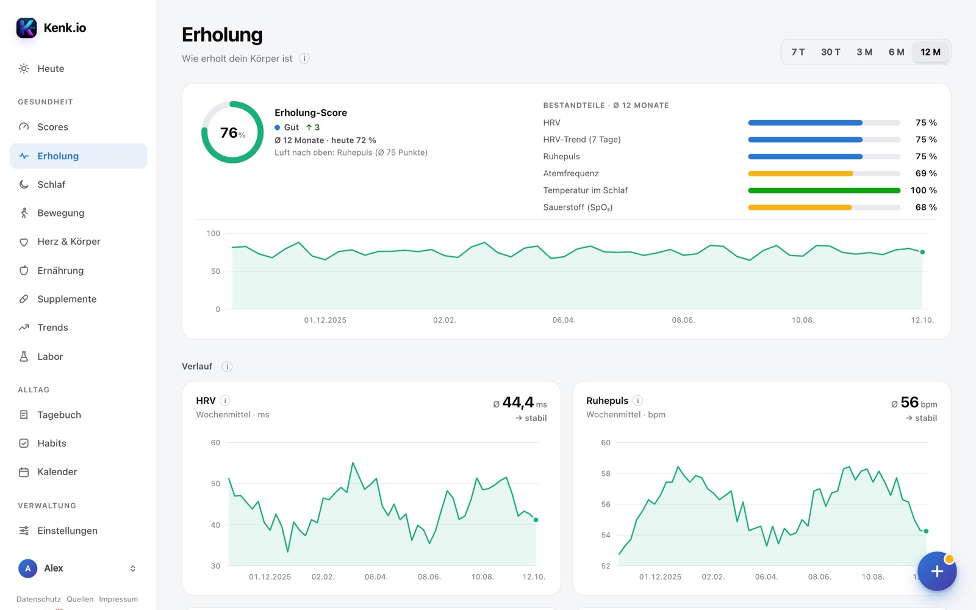This screenshot has width=976, height=610.
Task: Open the Datenschutz link
Action: (x=38, y=599)
